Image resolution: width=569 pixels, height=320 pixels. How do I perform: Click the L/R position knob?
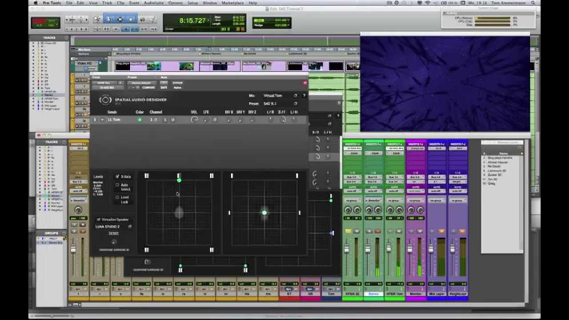[270, 120]
